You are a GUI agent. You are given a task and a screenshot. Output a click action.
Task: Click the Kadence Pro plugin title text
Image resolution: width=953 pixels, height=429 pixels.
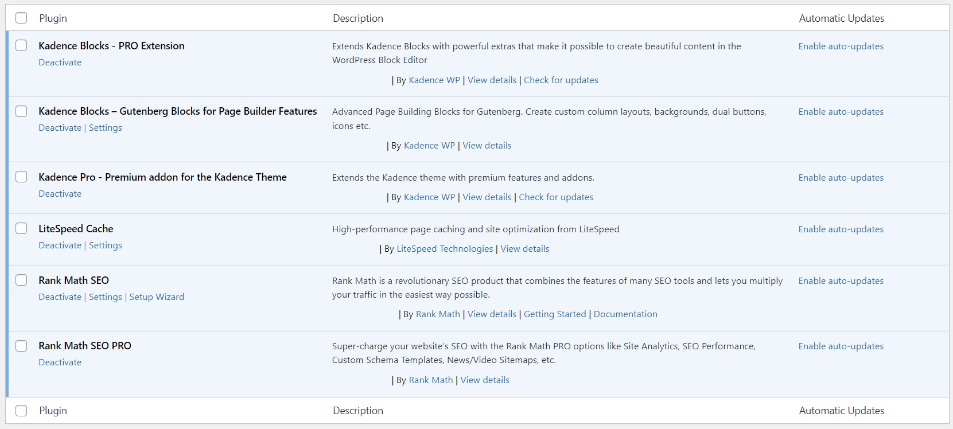tap(162, 177)
